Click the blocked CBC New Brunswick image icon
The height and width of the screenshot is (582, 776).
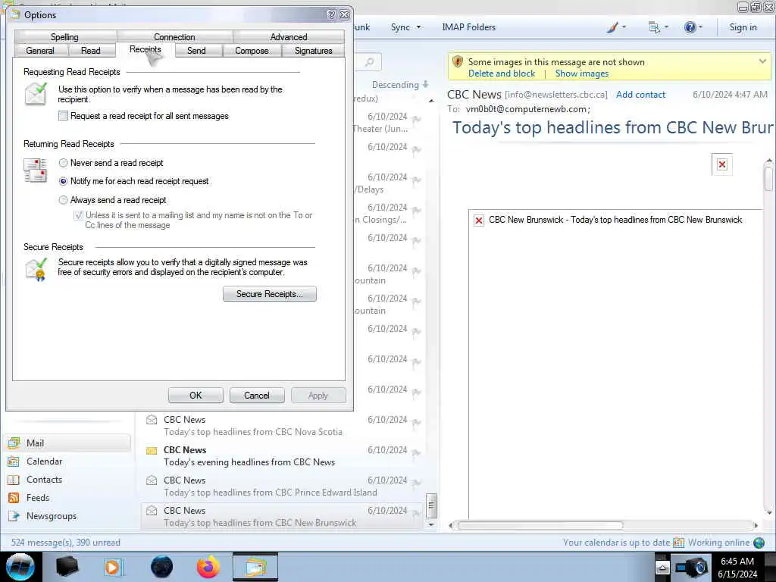point(479,221)
